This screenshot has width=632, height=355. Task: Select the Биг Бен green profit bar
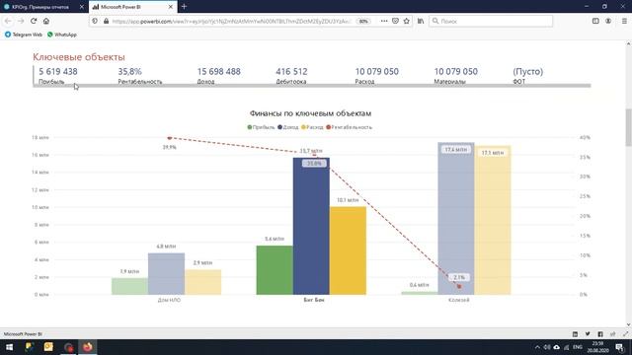(x=275, y=270)
